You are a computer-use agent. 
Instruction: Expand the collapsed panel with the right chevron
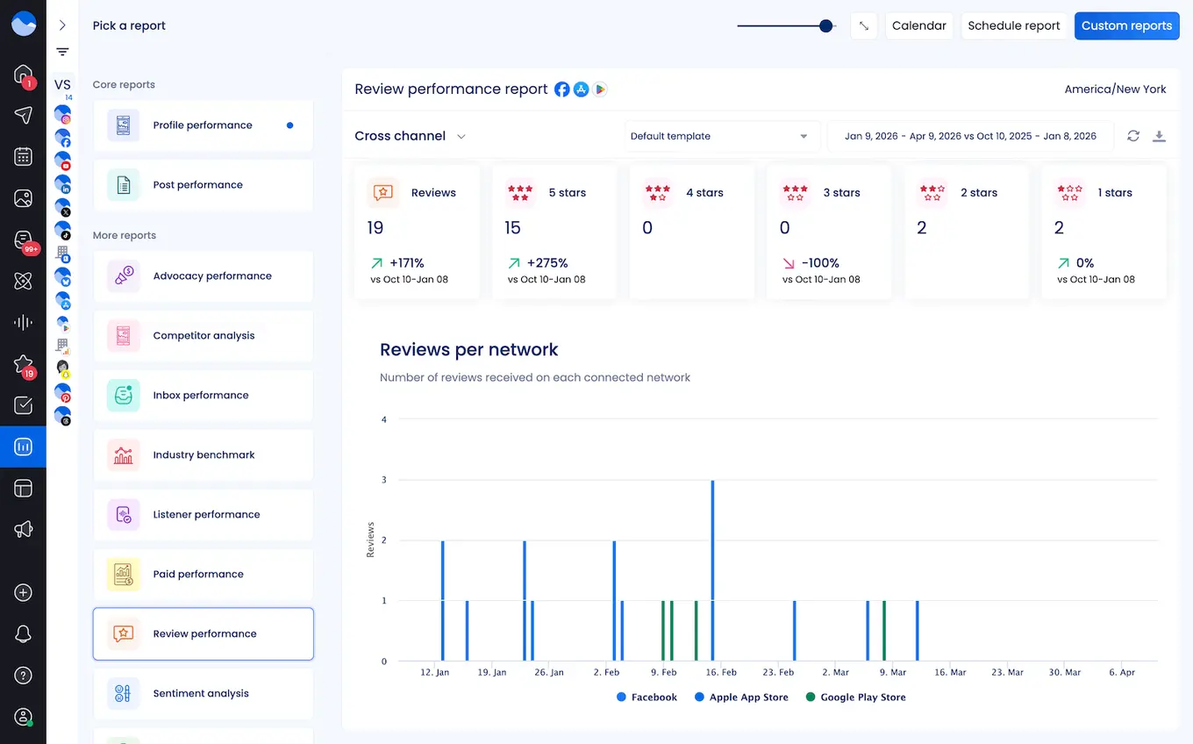[61, 25]
